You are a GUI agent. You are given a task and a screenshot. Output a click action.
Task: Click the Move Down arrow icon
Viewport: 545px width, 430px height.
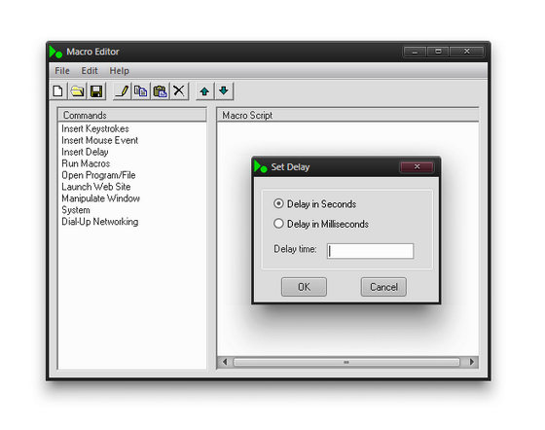point(224,91)
